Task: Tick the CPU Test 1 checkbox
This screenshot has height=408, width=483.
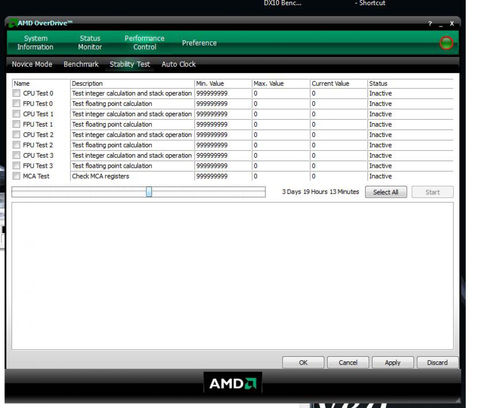Action: click(16, 114)
